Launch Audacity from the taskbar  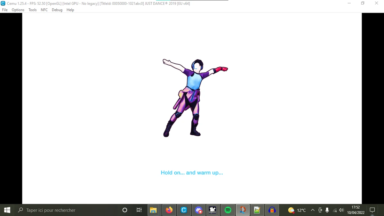(x=272, y=210)
